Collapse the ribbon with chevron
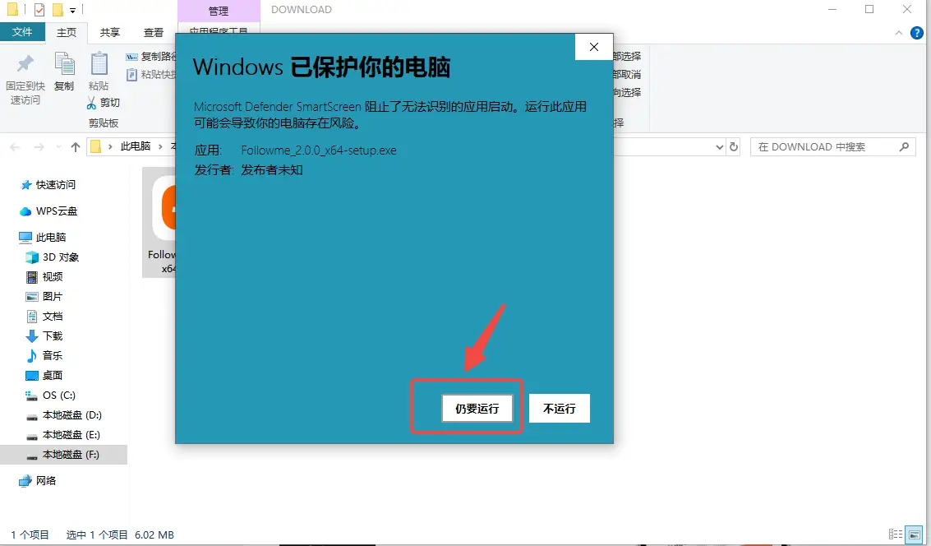Viewport: 931px width, 546px height. pos(898,33)
